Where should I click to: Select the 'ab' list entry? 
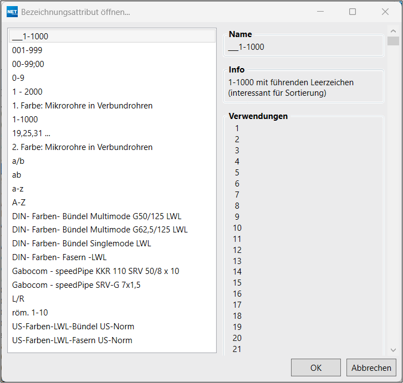112,175
